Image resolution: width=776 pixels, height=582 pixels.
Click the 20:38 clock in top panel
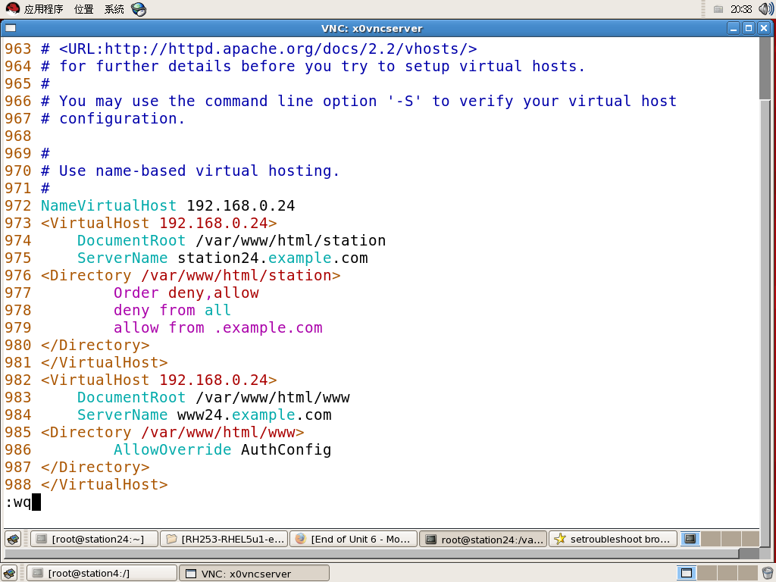click(x=741, y=9)
